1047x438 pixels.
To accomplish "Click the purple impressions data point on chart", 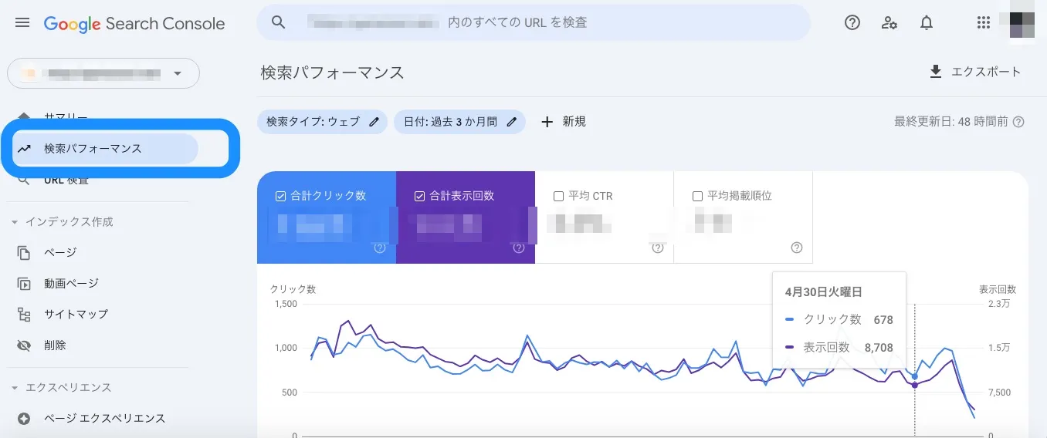I will tap(915, 385).
